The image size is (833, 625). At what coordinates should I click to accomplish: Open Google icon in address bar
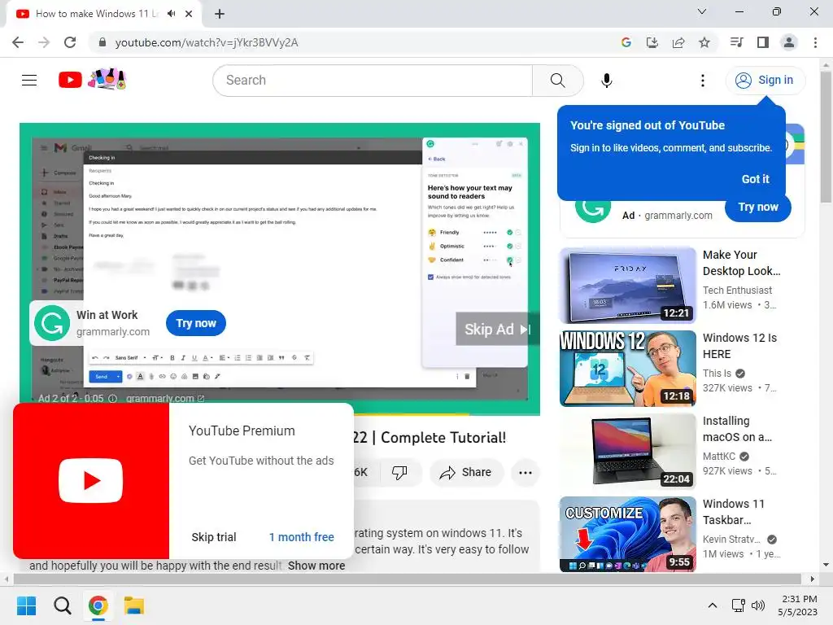626,42
